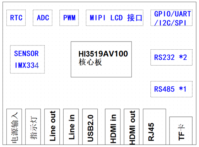Click the Line in connector
The width and height of the screenshot is (199, 147).
click(x=71, y=127)
